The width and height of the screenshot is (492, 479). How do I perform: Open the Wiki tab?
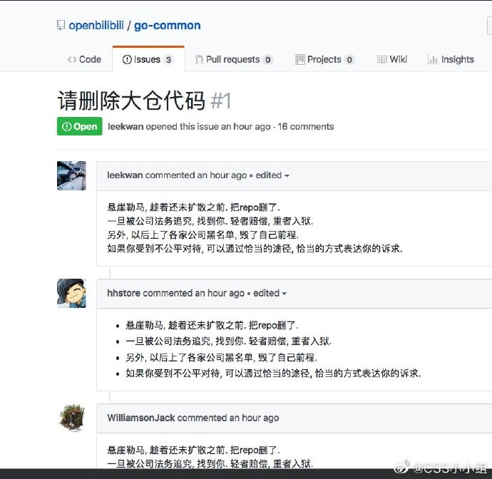(x=392, y=59)
